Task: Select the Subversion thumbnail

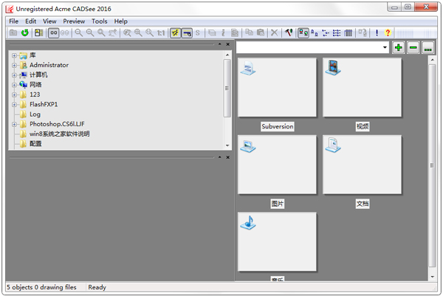Action: click(277, 88)
